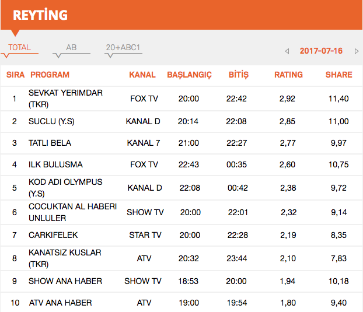Click the BAŞLANGIÇ column header
The height and width of the screenshot is (312, 363).
(189, 75)
